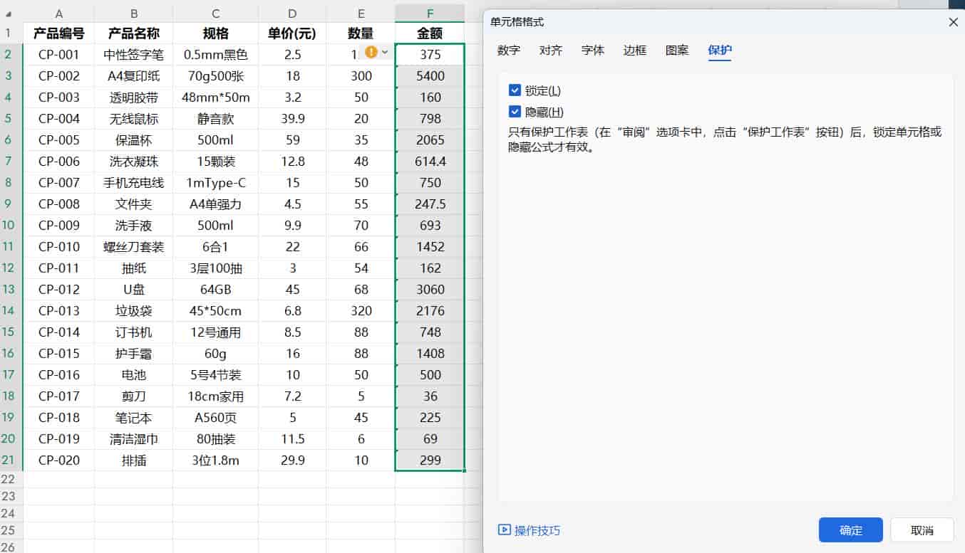This screenshot has width=965, height=553.
Task: Select cell containing 3位1.8m
Action: 215,460
